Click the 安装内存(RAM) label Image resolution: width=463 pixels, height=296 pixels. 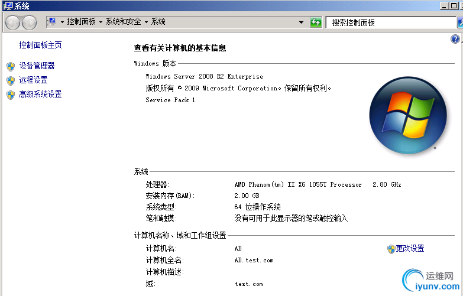170,196
